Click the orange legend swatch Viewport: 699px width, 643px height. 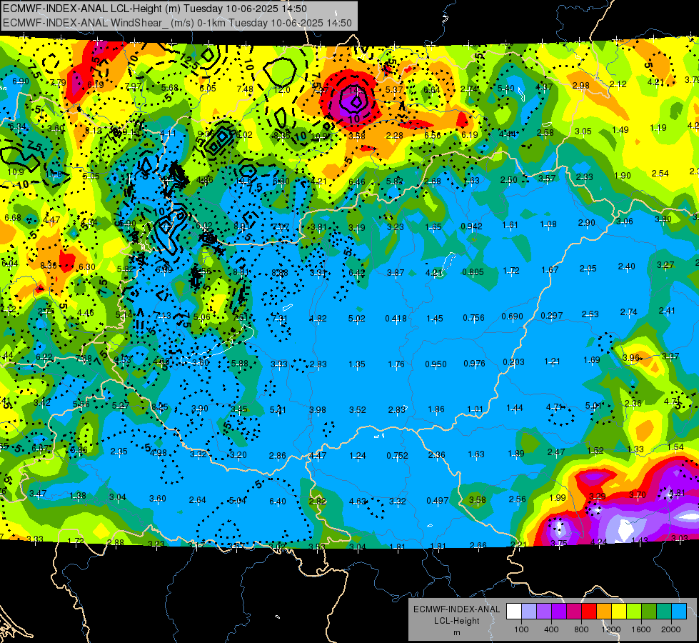[x=604, y=612]
